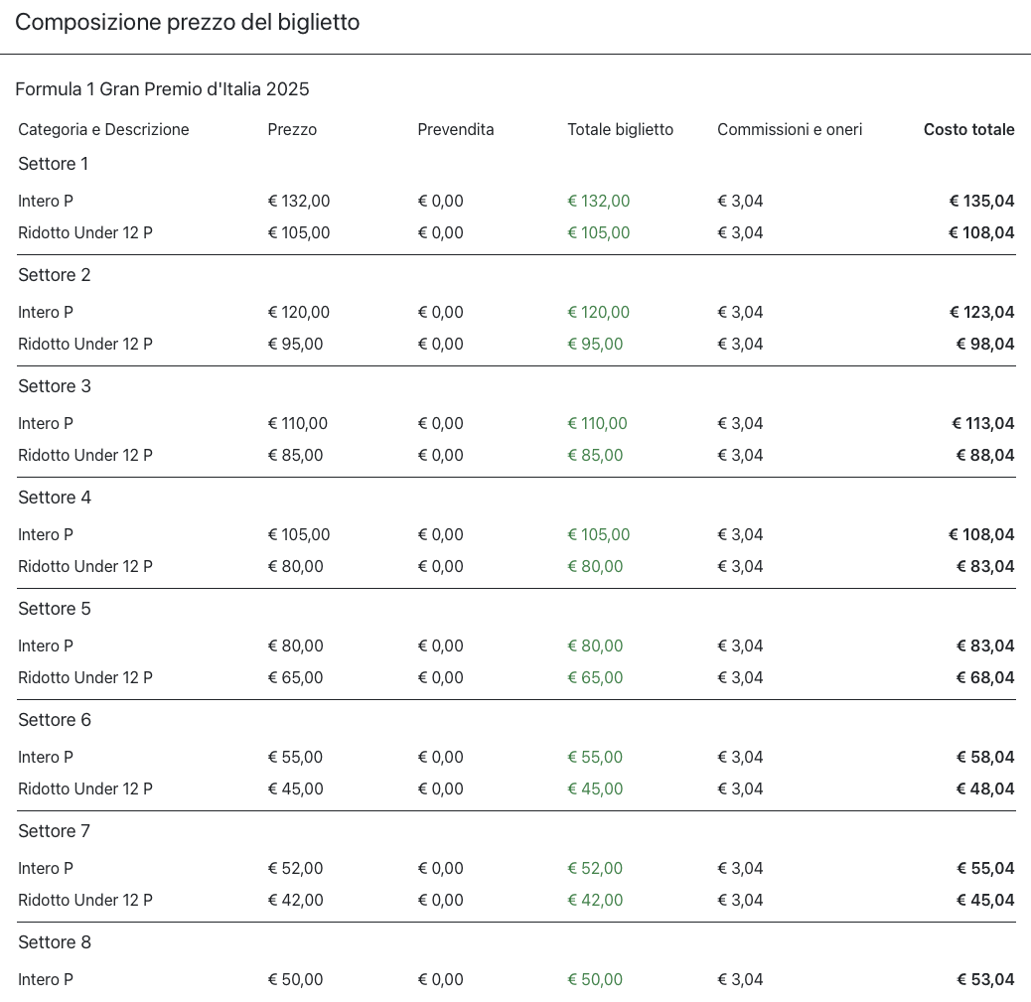This screenshot has height=1002, width=1031.
Task: Select the 'Formula 1 Gran Premio d'Italia 2025' heading
Action: 162,89
